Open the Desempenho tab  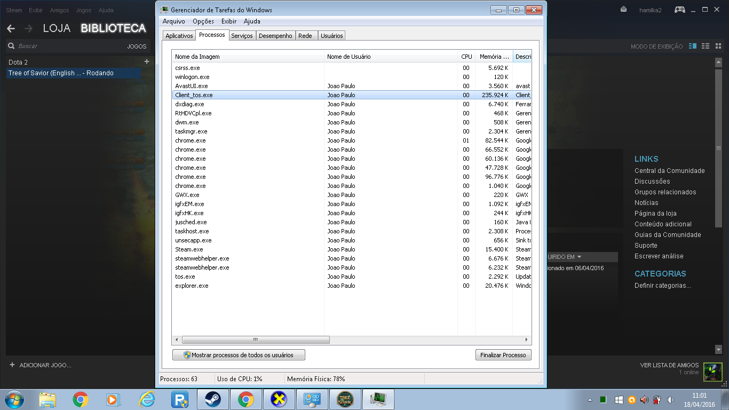(275, 36)
